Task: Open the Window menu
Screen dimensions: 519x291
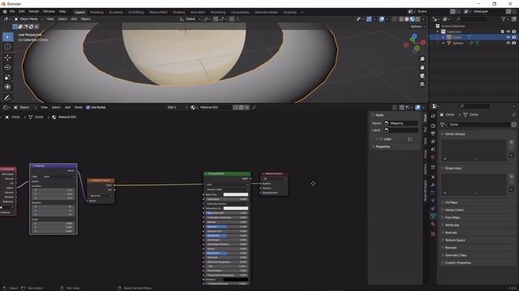Action: point(49,11)
